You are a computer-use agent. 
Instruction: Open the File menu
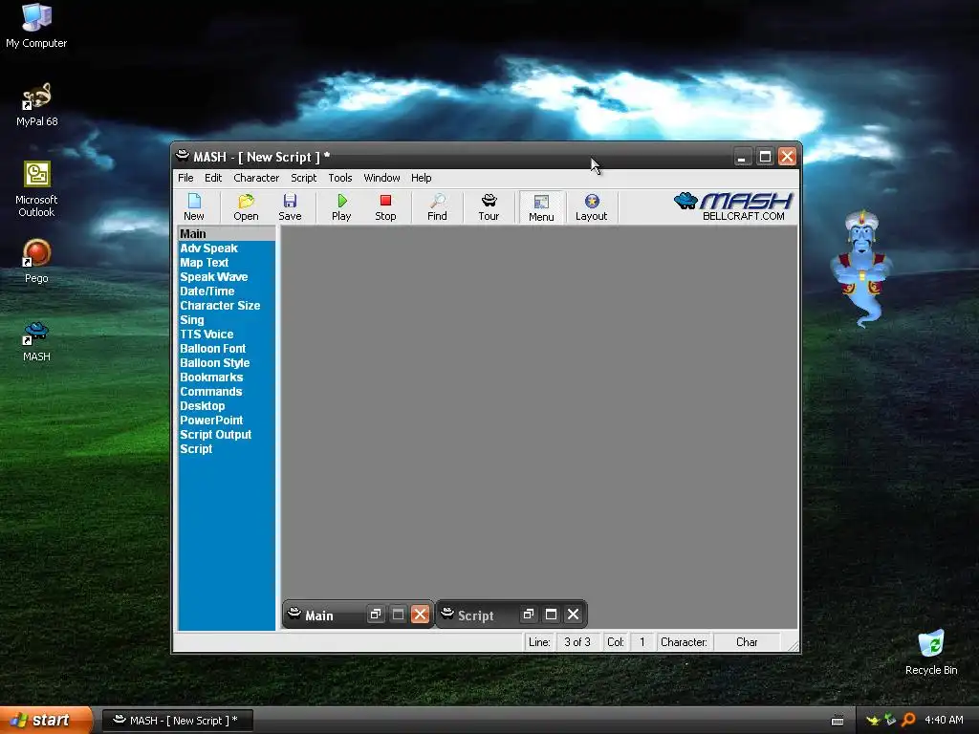click(x=185, y=178)
